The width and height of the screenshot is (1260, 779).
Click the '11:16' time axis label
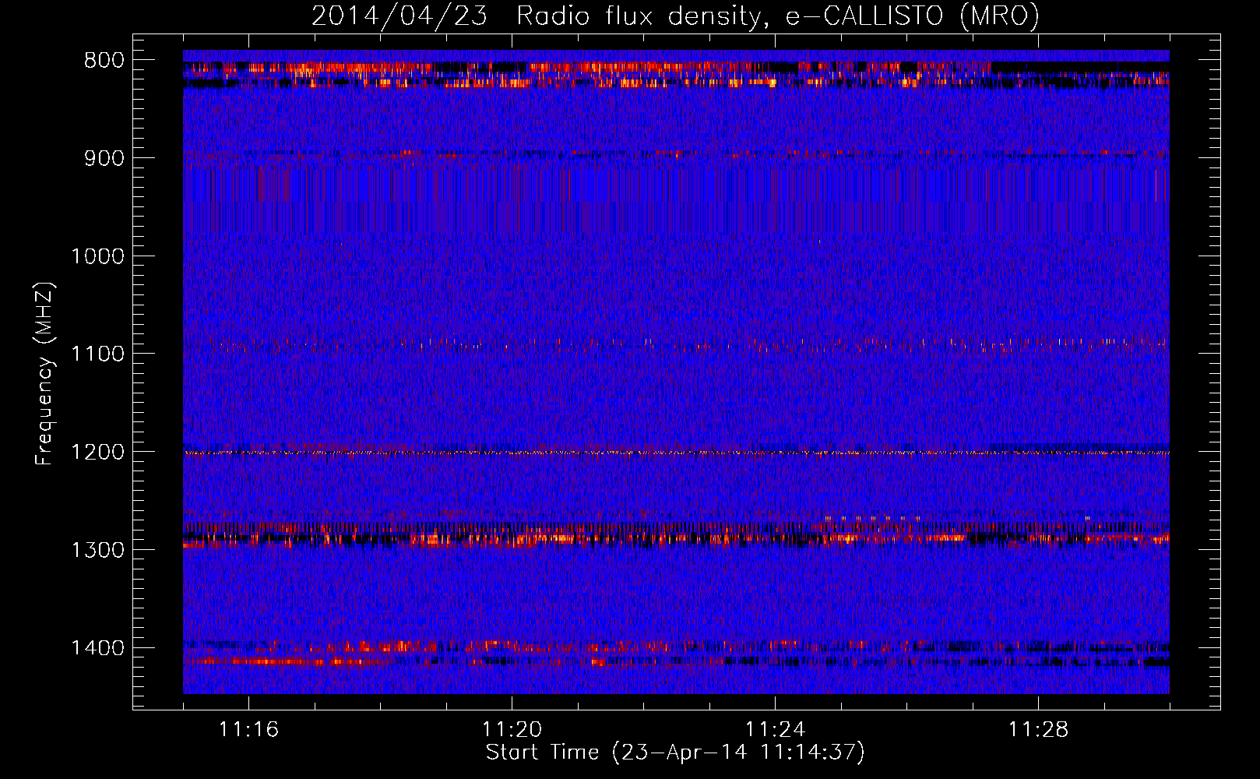pyautogui.click(x=248, y=730)
